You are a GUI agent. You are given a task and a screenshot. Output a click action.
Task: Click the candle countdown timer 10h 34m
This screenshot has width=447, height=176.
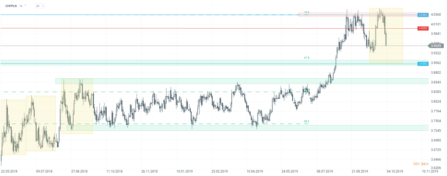tap(420, 164)
